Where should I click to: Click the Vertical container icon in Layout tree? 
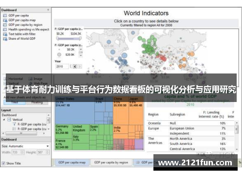(x=9, y=119)
